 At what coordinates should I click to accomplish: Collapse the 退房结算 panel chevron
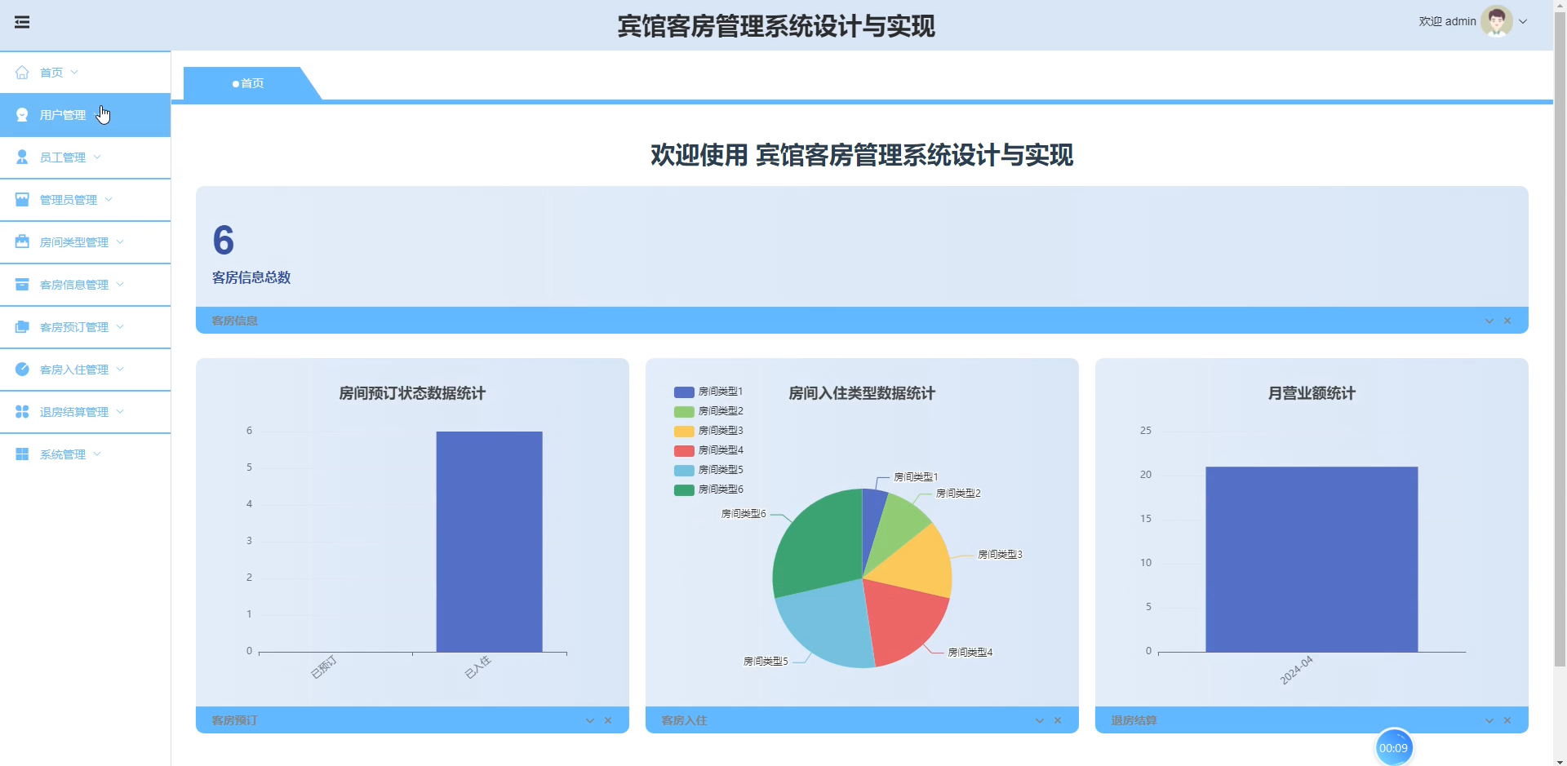coord(1489,720)
